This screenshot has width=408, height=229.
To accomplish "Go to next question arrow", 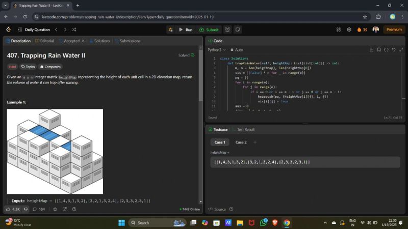I will [65, 30].
